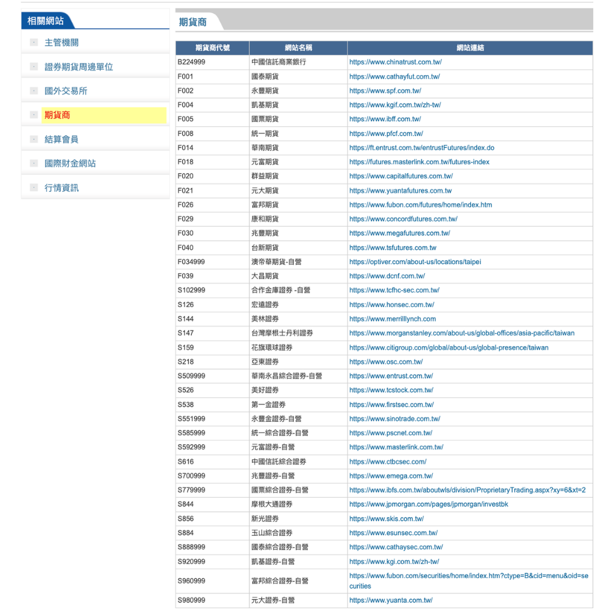Open the megafutures.com.tw link
The width and height of the screenshot is (615, 615).
tap(400, 233)
